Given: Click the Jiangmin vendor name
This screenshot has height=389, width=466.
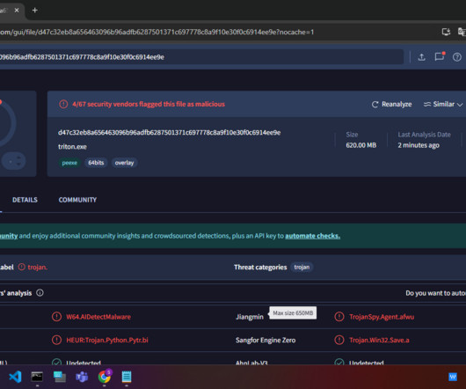Looking at the screenshot, I should (250, 317).
